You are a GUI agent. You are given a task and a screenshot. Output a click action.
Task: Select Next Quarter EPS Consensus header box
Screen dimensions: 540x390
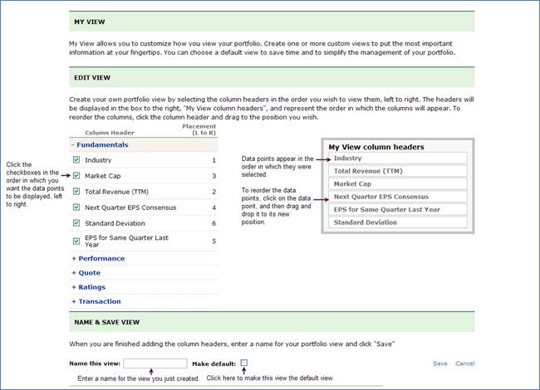tap(397, 197)
